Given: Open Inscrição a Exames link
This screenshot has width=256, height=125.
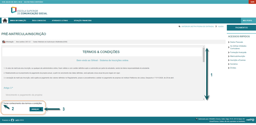Looking at the screenshot, I should pyautogui.click(x=238, y=60).
